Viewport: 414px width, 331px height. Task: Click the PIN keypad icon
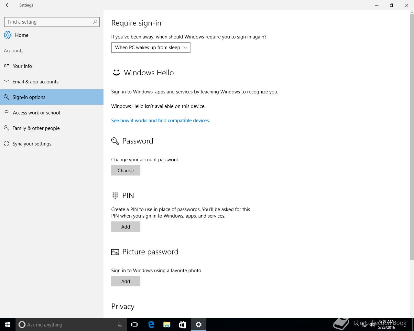click(115, 196)
